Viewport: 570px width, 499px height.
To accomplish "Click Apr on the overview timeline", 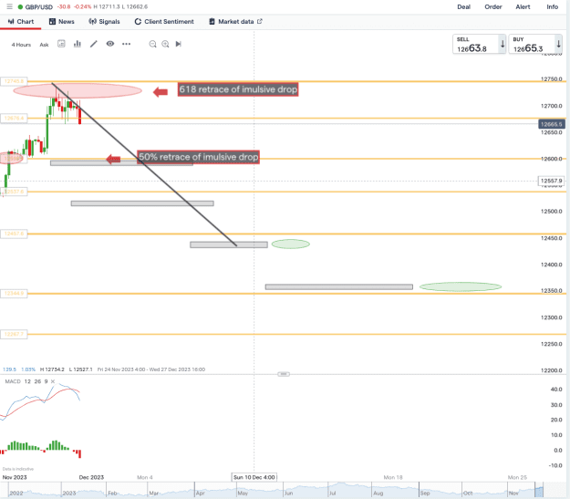I will (201, 494).
